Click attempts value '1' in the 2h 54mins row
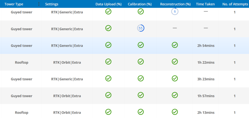The image size is (249, 118). tap(235, 46)
